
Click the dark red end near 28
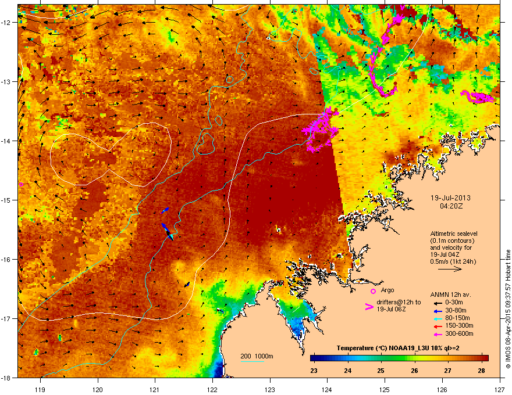[x=485, y=358]
